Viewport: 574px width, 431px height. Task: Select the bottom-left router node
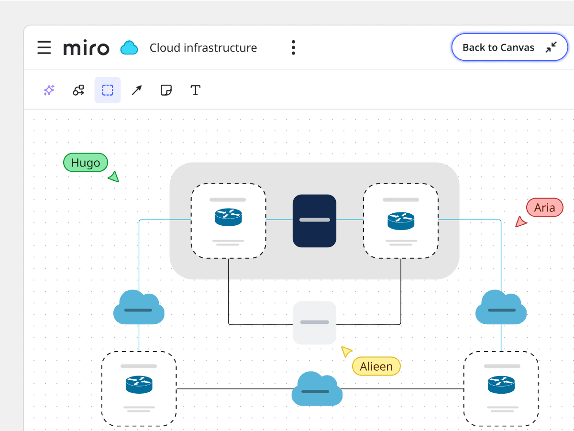point(139,388)
